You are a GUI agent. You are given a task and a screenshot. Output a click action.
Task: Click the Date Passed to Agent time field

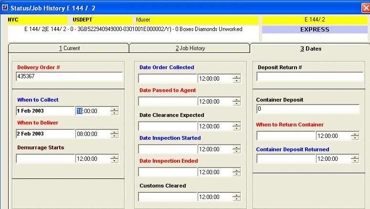pyautogui.click(x=215, y=101)
